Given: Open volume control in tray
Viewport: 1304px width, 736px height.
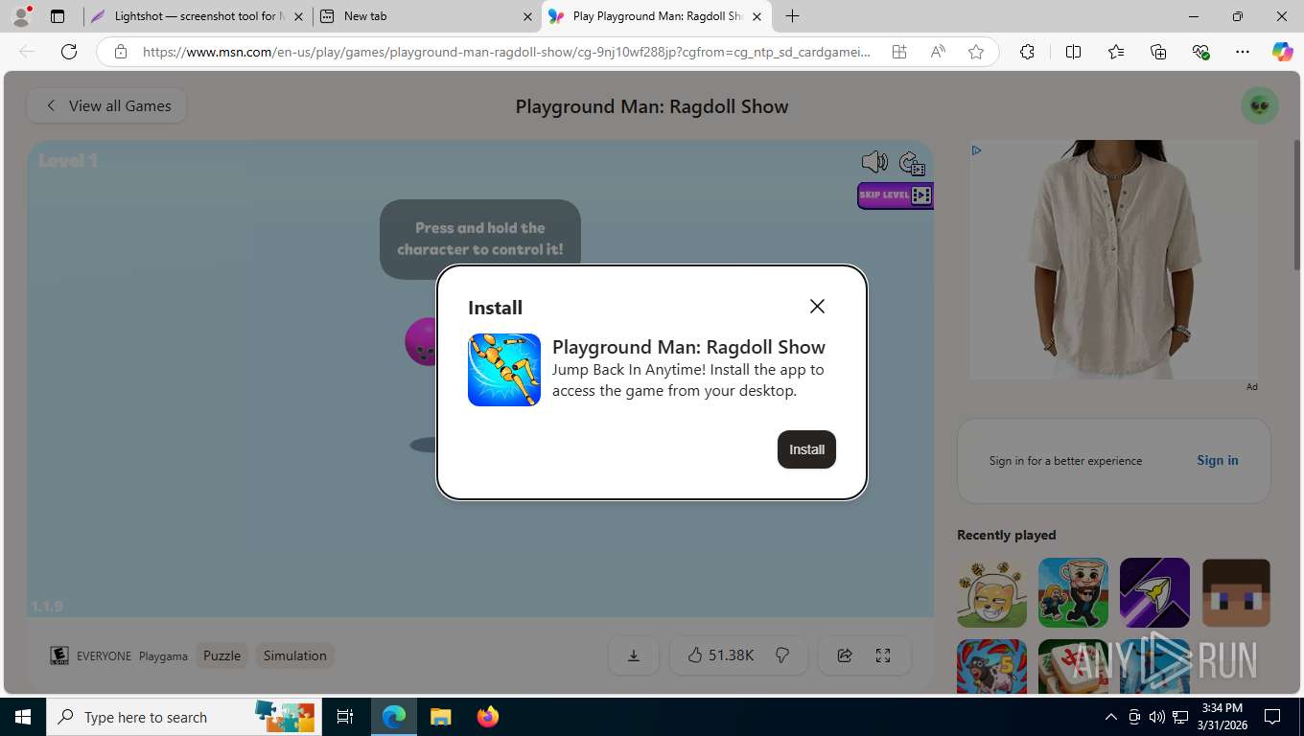Looking at the screenshot, I should click(1157, 717).
